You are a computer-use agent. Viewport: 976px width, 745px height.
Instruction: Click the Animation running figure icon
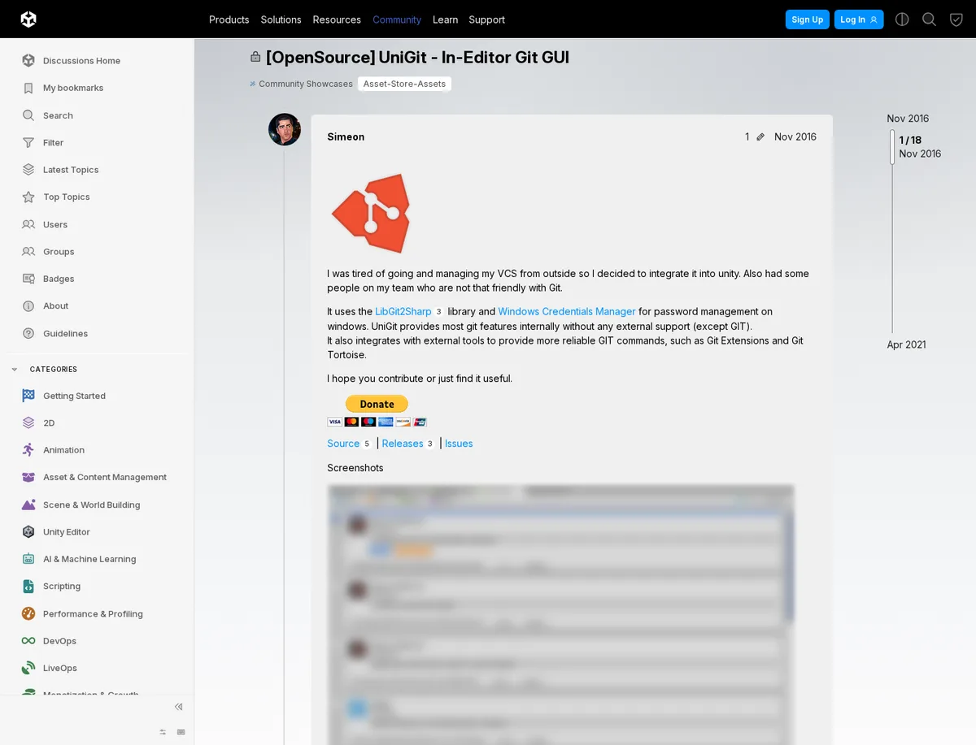point(28,449)
